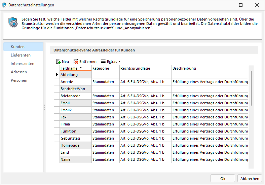Maximize the Datenschutzeinstellungen window
The height and width of the screenshot is (185, 265).
coord(241,5)
